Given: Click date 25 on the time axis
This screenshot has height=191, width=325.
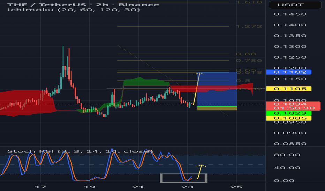Looking at the screenshot, I should pos(236,187).
